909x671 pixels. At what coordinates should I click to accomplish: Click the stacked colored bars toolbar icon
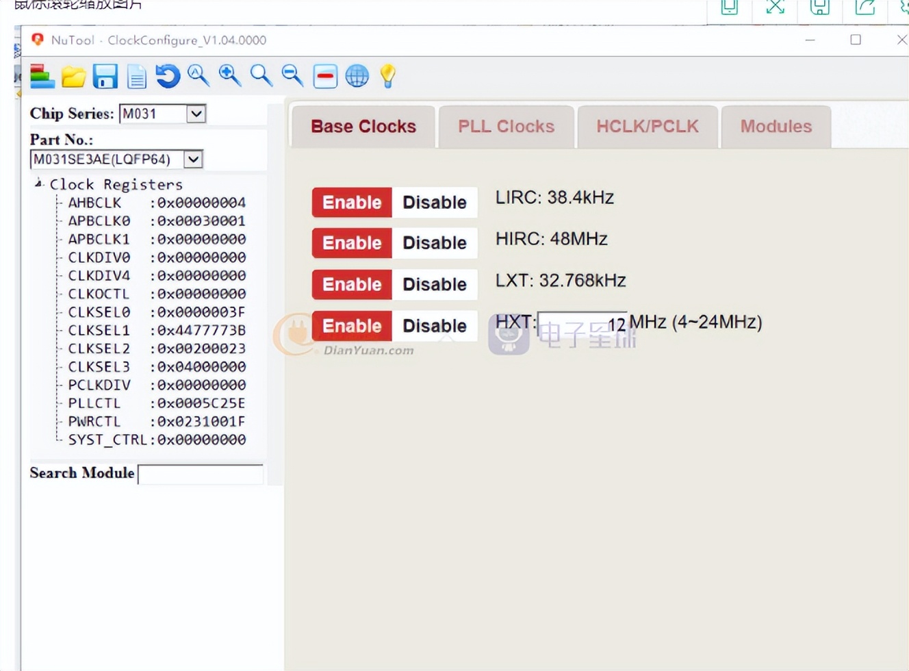coord(42,76)
